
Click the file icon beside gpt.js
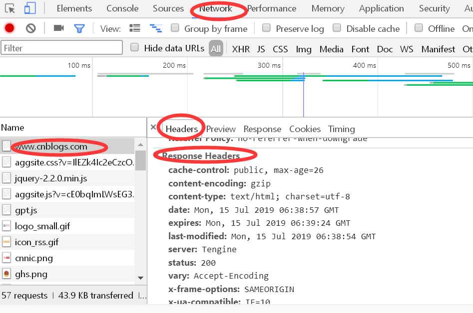click(x=6, y=210)
